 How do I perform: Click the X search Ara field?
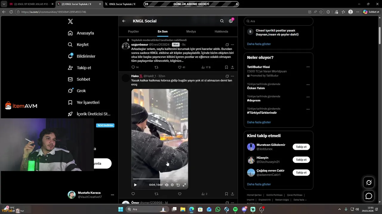[278, 21]
